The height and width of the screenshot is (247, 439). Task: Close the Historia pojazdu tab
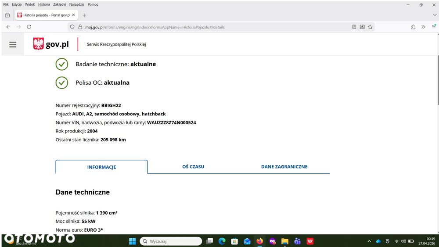click(x=74, y=15)
